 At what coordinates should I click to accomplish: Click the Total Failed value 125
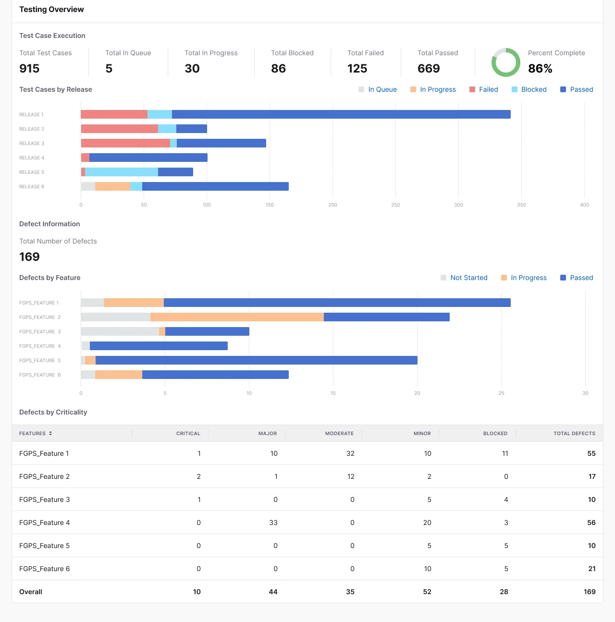point(357,68)
